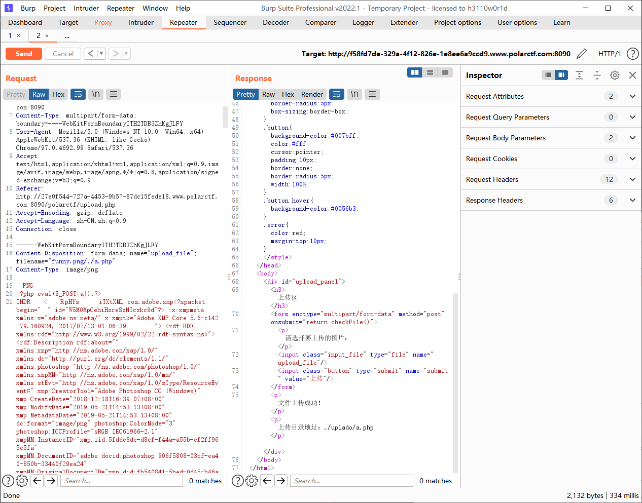Dock Inspector layout right icon
The image size is (642, 503).
coord(561,75)
